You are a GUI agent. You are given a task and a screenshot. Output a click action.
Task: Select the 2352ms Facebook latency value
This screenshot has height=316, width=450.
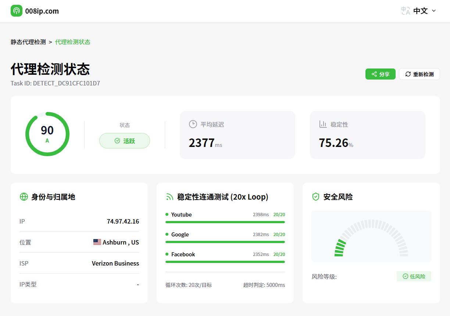(x=261, y=254)
